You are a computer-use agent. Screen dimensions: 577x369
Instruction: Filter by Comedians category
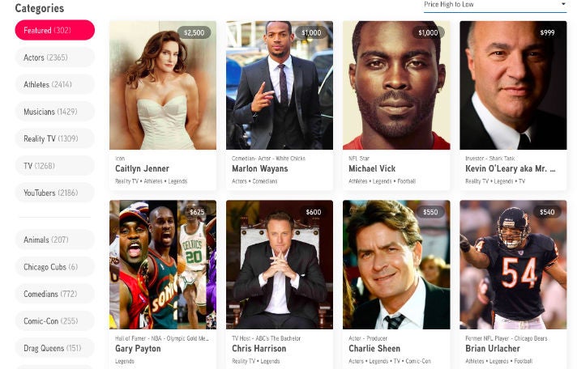pyautogui.click(x=55, y=294)
